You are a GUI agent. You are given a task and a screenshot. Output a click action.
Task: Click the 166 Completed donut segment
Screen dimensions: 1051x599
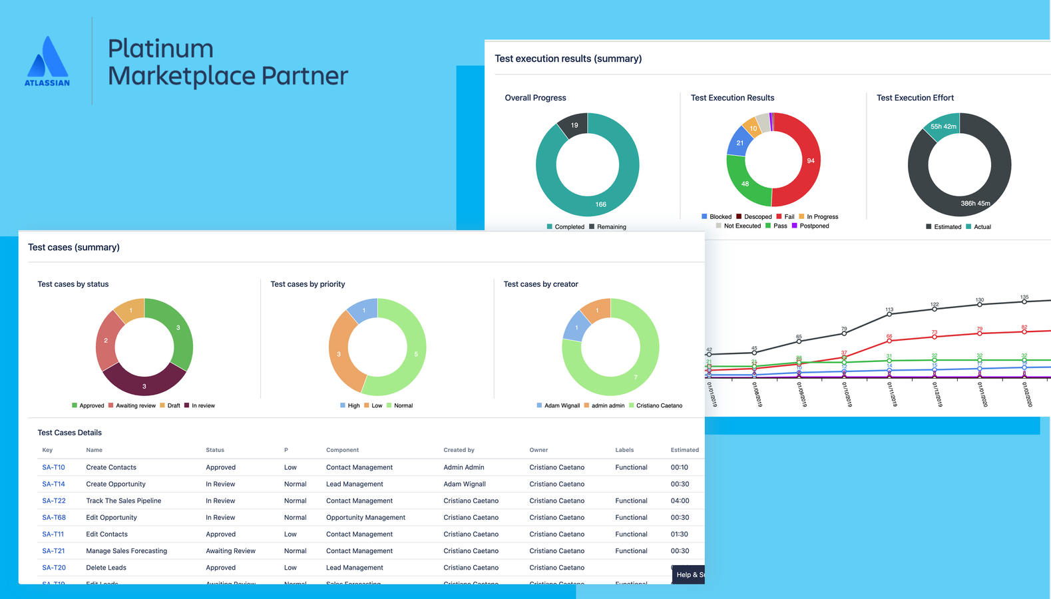coord(600,204)
